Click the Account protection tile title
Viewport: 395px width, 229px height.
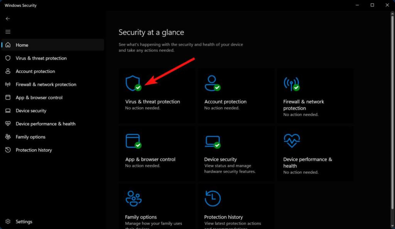click(x=225, y=101)
